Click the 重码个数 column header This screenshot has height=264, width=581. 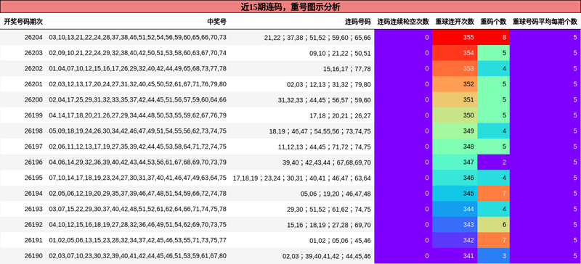click(494, 22)
